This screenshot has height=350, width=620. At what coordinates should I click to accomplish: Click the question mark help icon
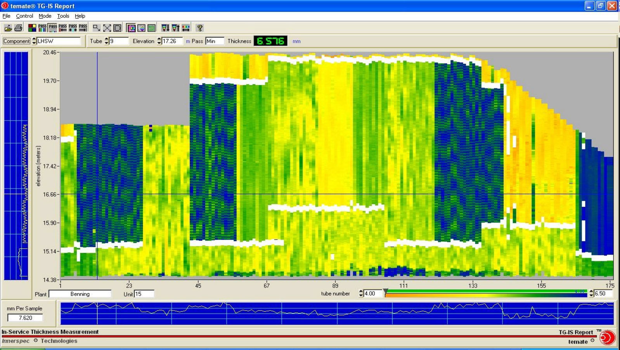click(200, 28)
